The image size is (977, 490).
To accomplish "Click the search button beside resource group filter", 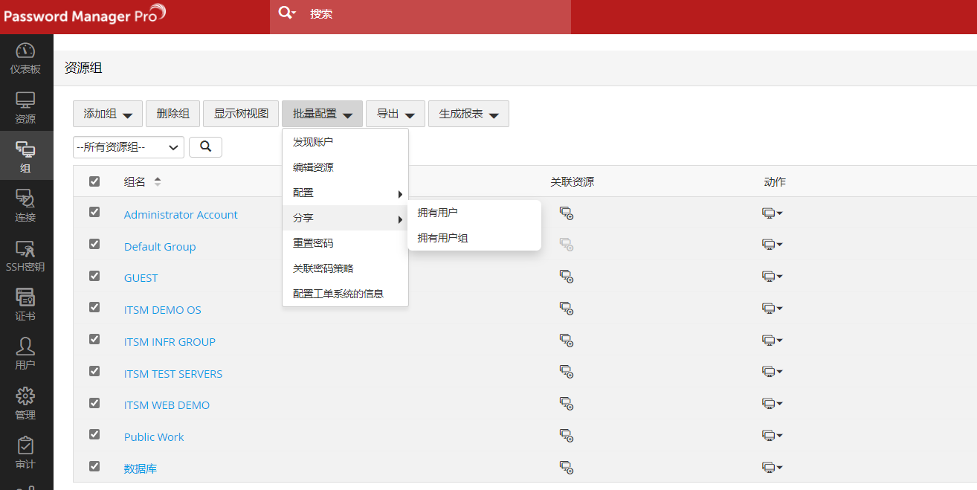I will [x=205, y=147].
